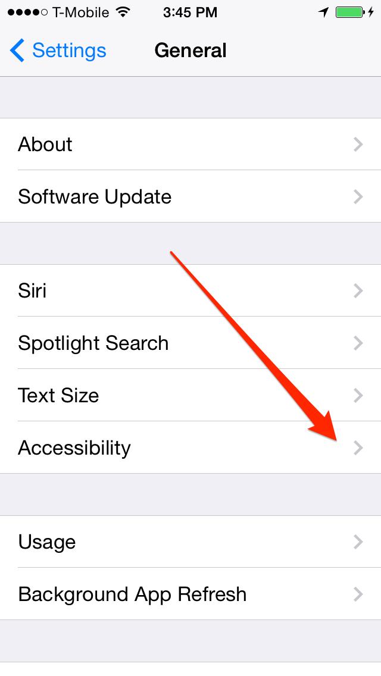Open Spotlight Search settings
This screenshot has width=381, height=676.
pos(190,343)
